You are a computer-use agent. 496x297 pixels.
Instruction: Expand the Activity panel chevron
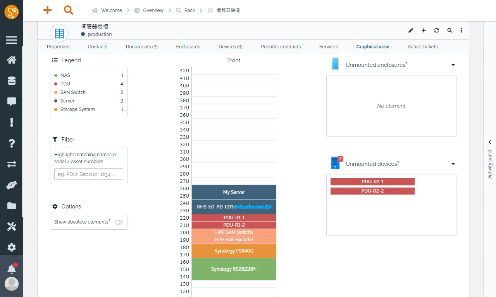pyautogui.click(x=490, y=142)
